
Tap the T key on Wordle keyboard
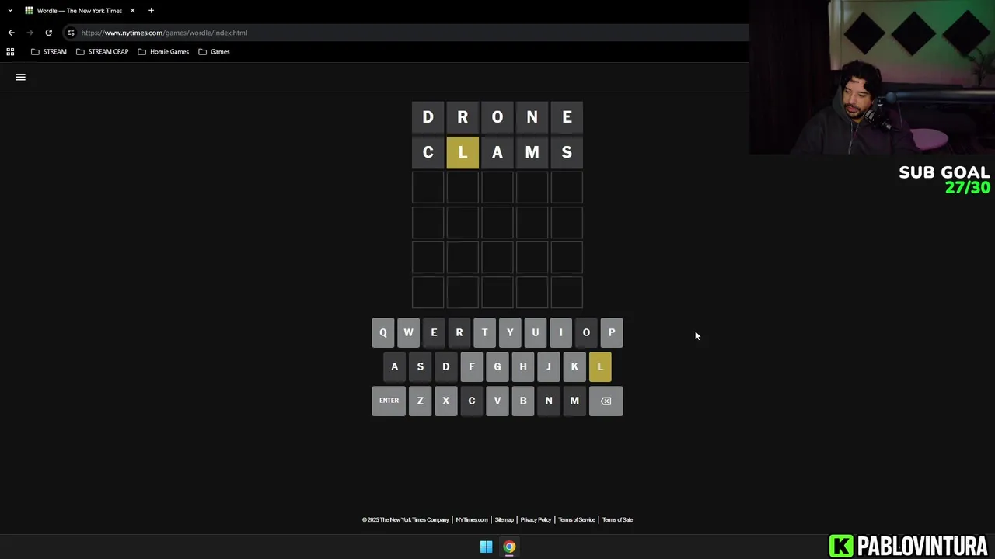click(x=484, y=332)
